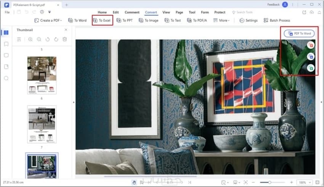Shrink thumbnails with zoom-out icon

(39, 39)
